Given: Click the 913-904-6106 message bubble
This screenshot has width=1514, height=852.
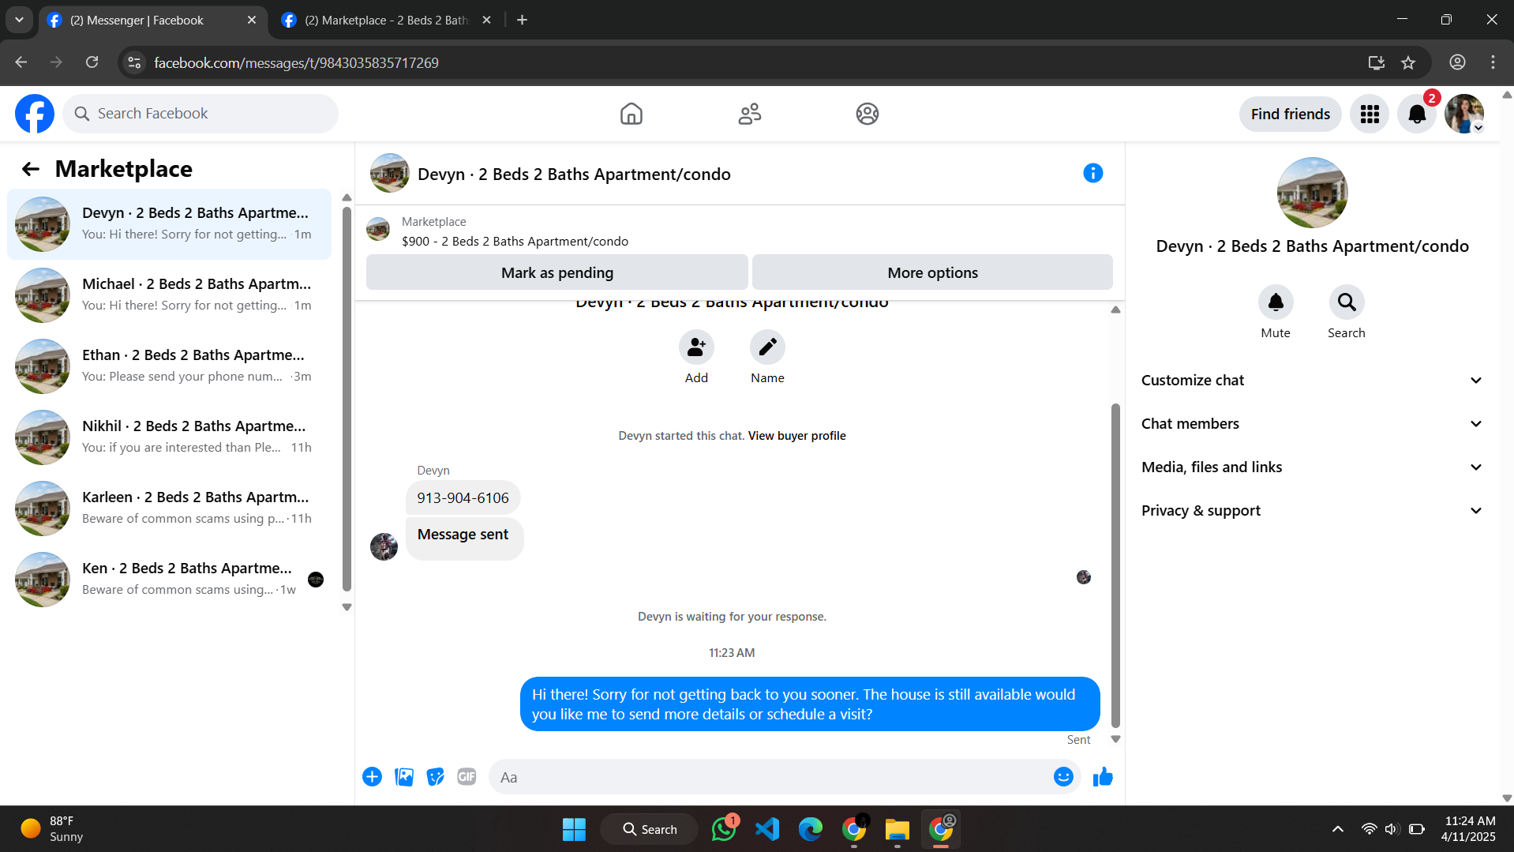Looking at the screenshot, I should coord(463,498).
